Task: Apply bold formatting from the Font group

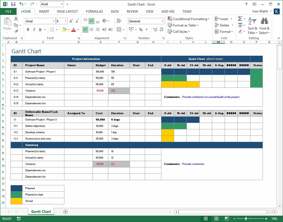Action: pos(28,30)
